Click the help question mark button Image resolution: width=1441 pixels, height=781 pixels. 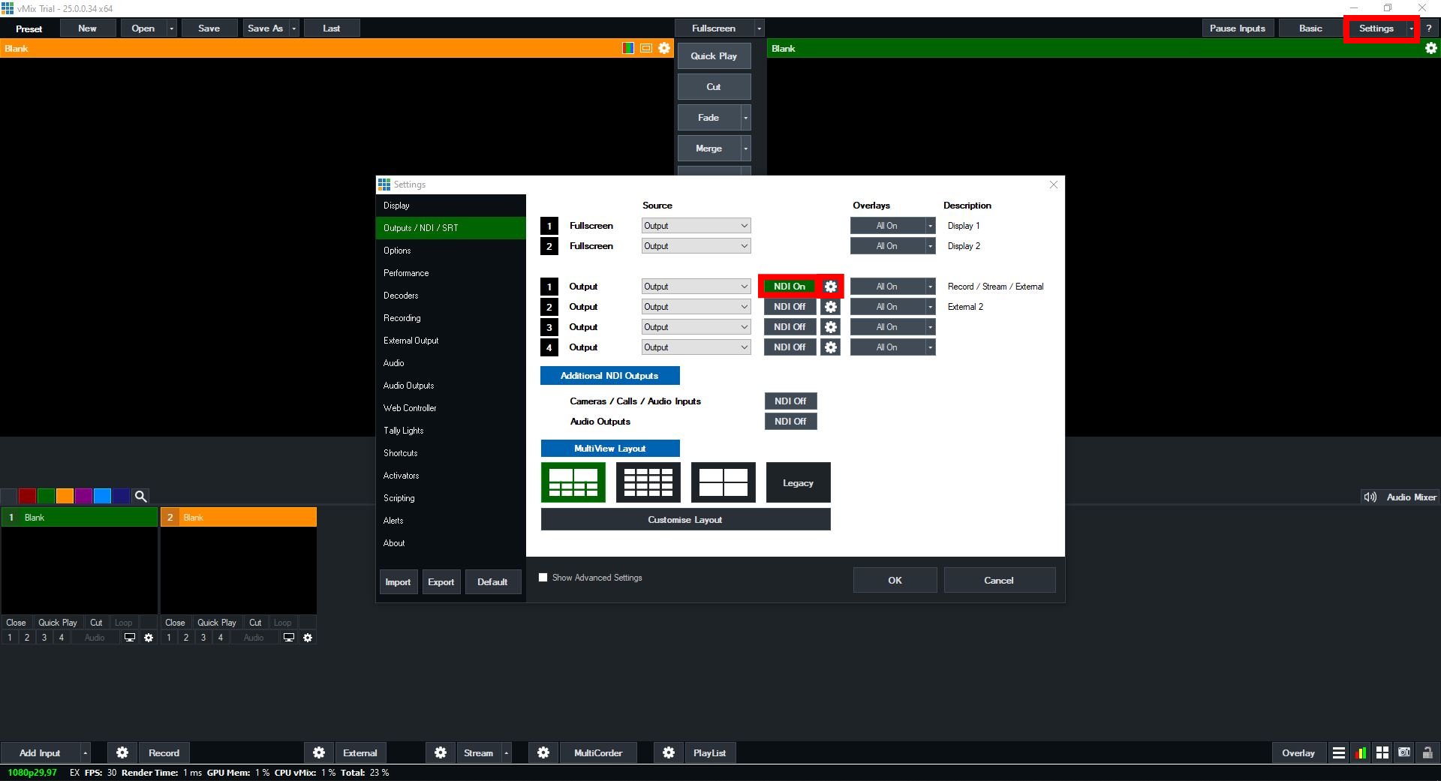click(1429, 29)
